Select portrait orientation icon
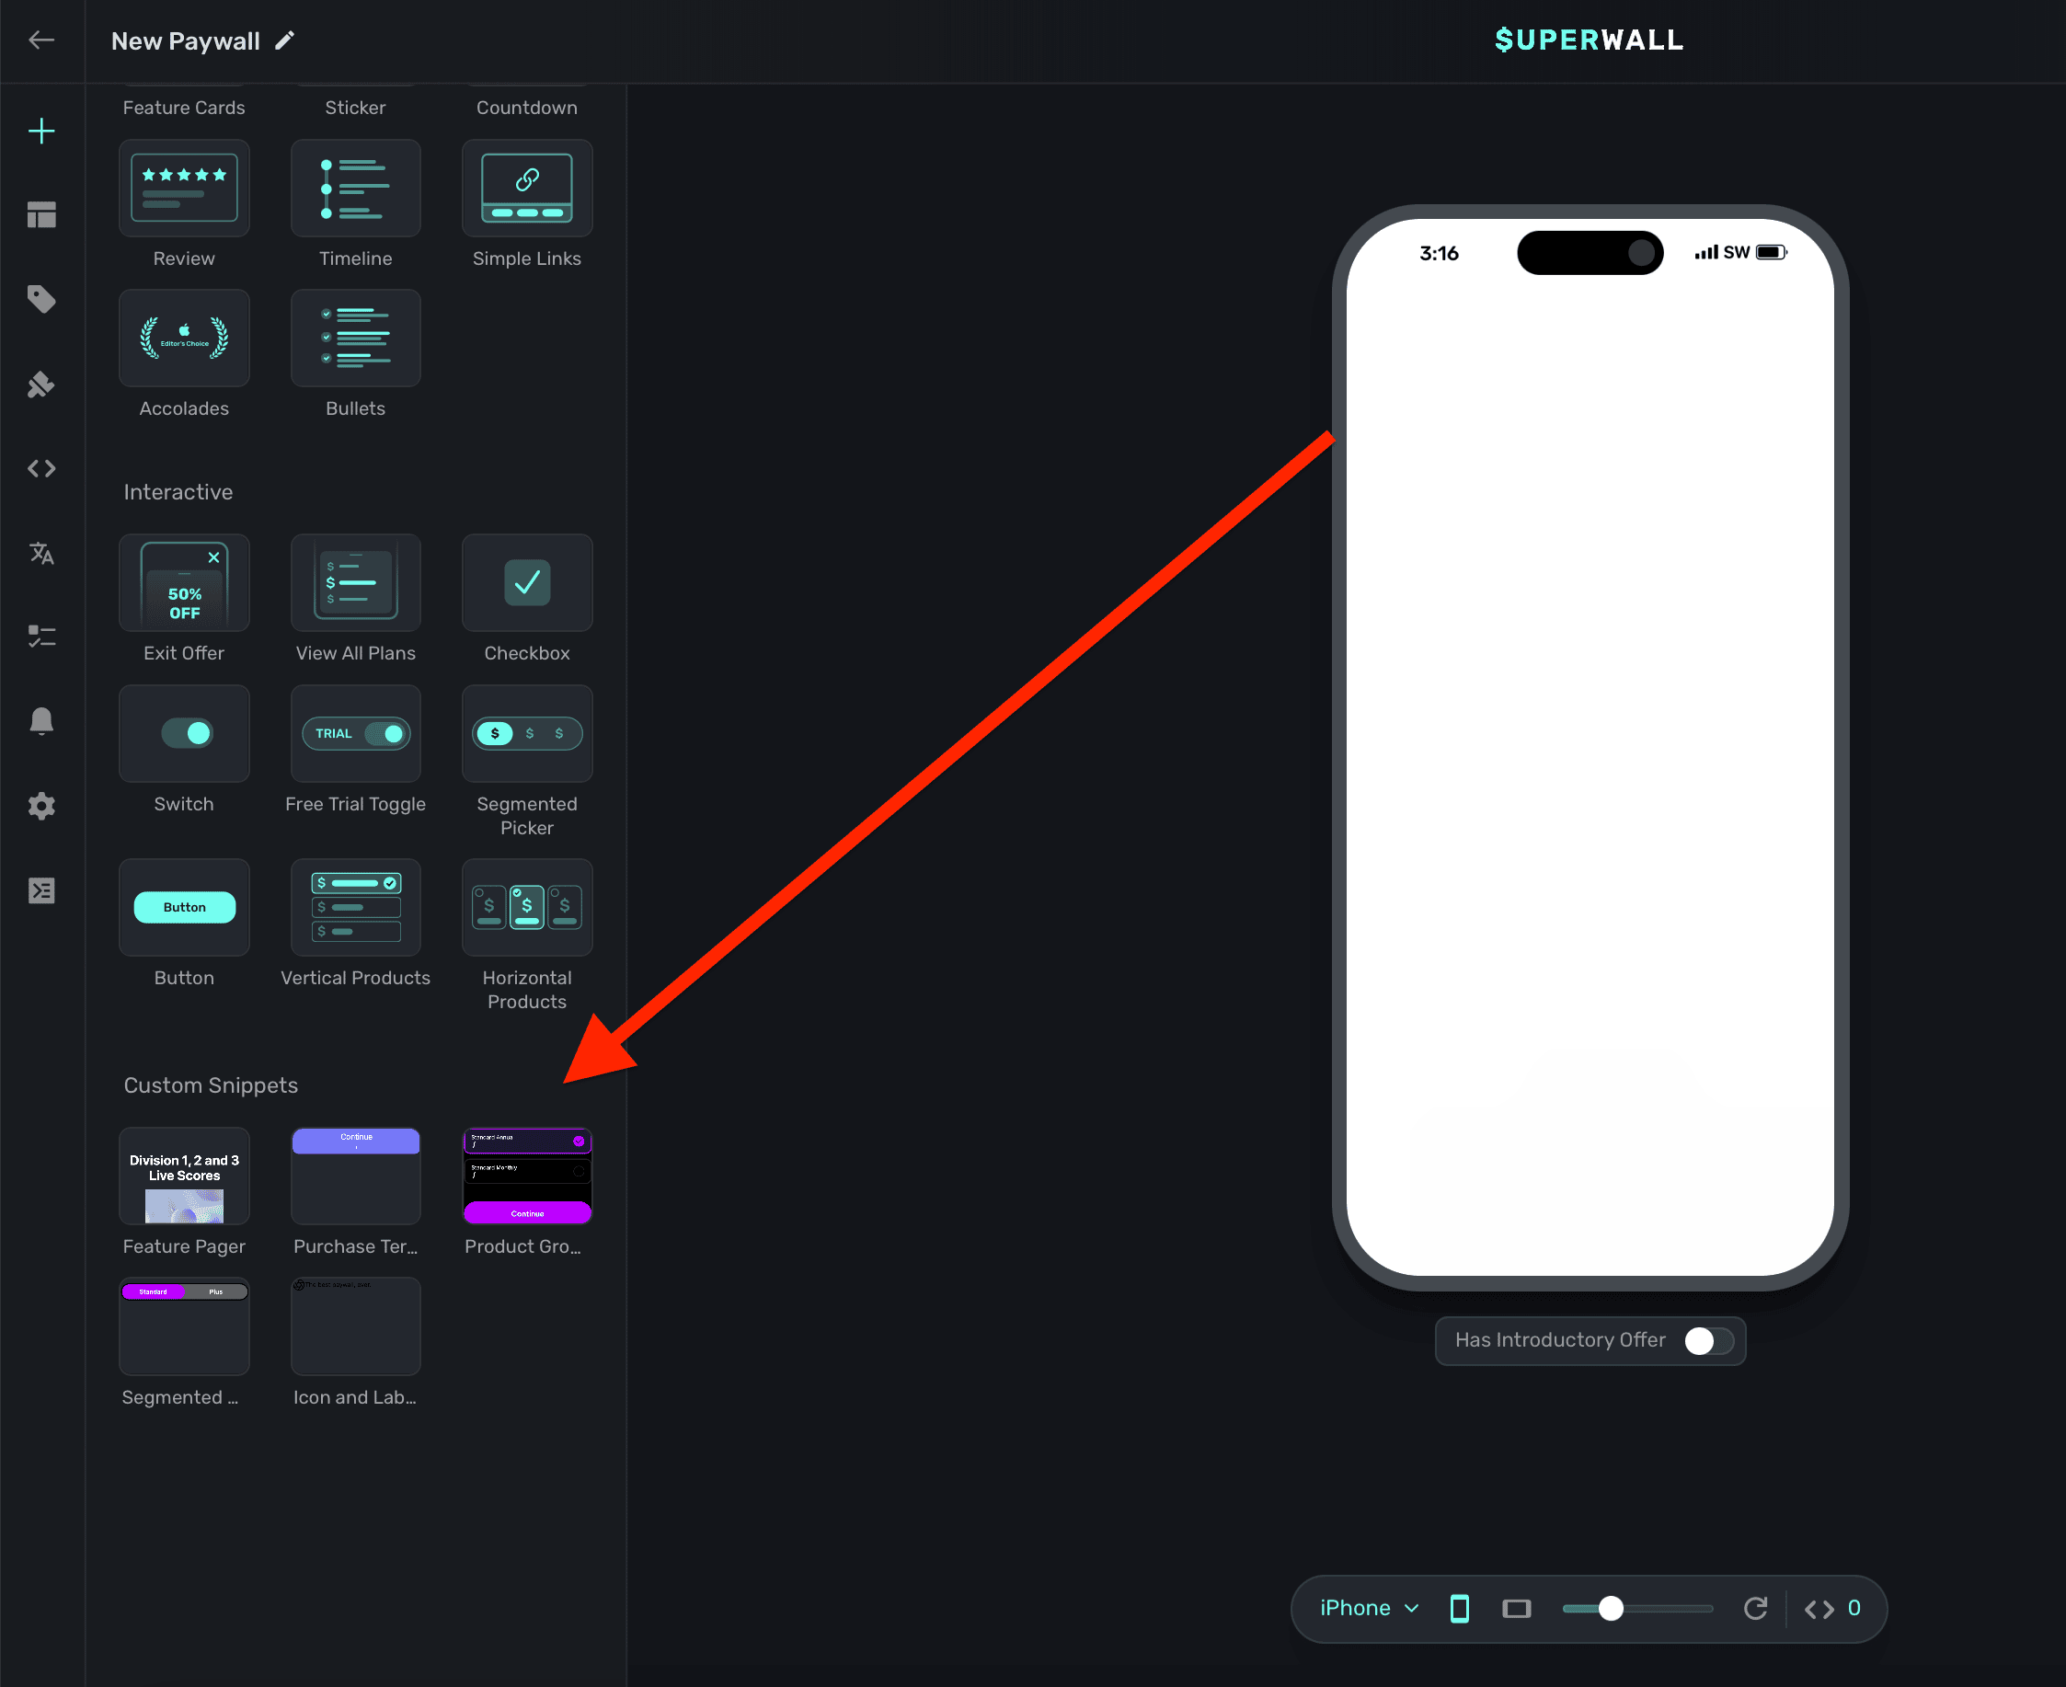 pyautogui.click(x=1459, y=1608)
